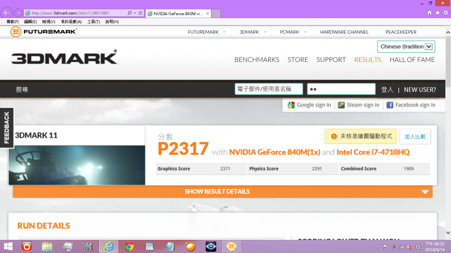The width and height of the screenshot is (451, 253).
Task: Sign in with Facebook
Action: tap(411, 105)
